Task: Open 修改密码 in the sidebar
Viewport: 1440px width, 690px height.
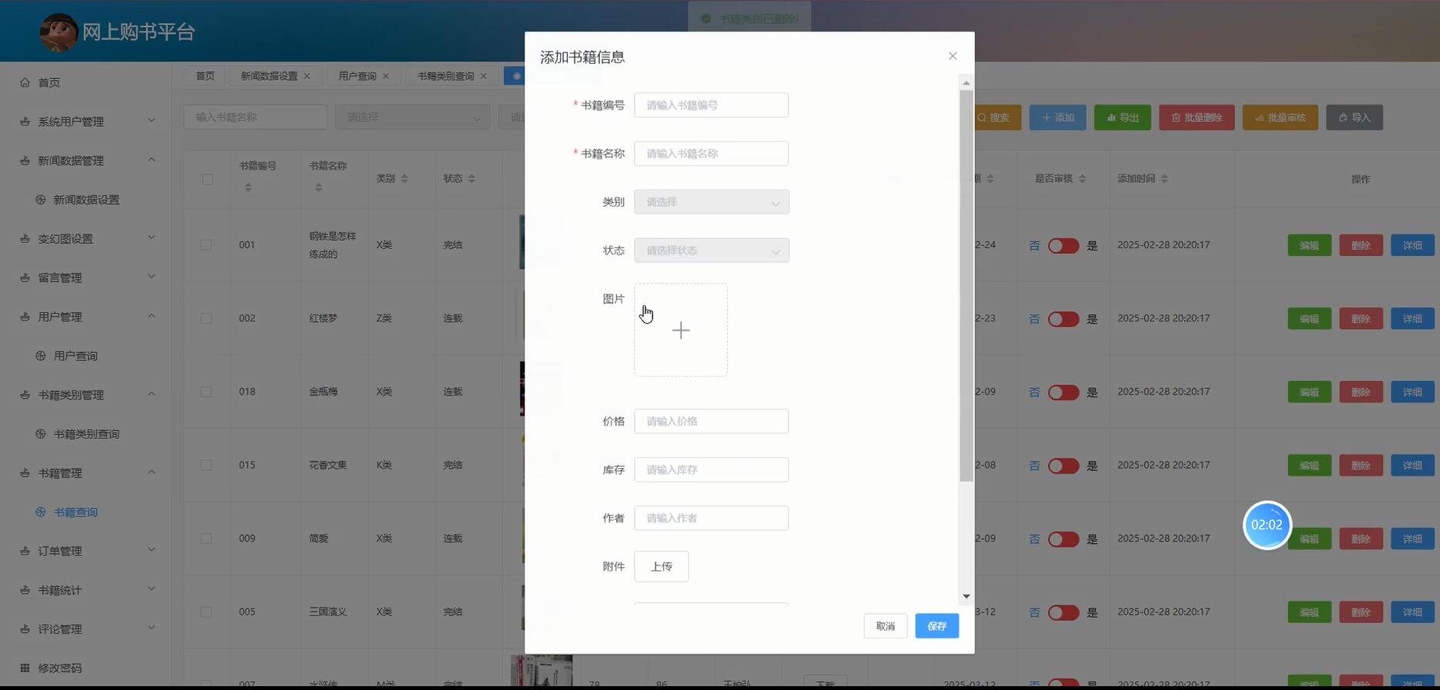Action: (59, 668)
